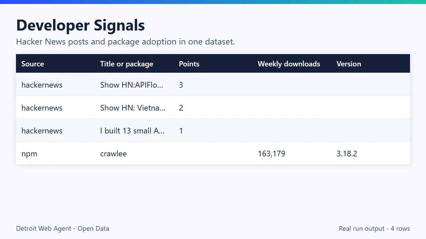Select the hackernews cell in Show HN:APIFlo row
Screen dimensions: 426x239
tap(42, 85)
